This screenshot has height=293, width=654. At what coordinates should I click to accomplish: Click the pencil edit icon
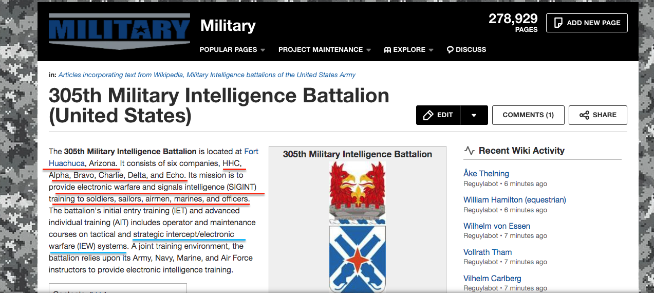[428, 115]
